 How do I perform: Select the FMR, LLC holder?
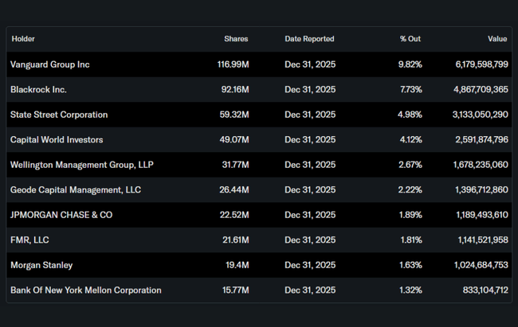coord(29,240)
